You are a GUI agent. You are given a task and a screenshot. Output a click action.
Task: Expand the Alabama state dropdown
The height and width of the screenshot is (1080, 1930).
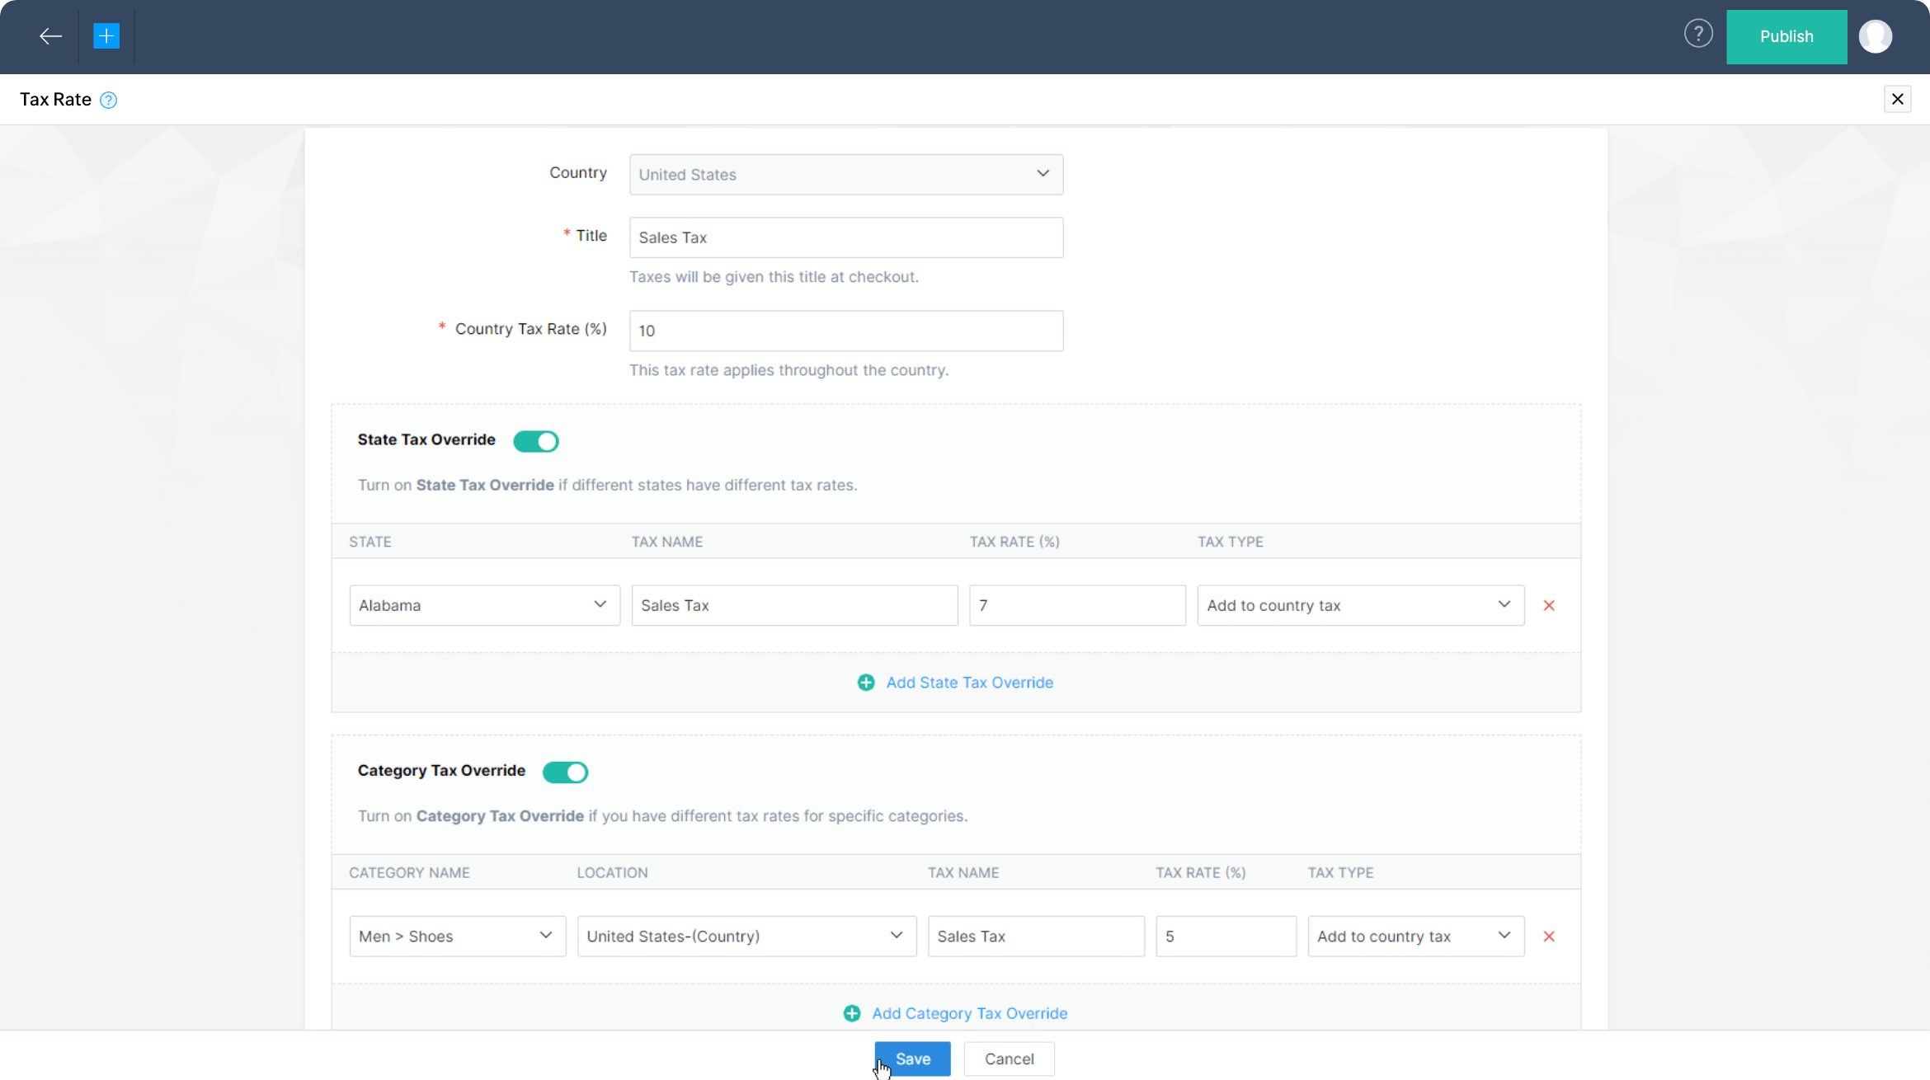pos(484,606)
